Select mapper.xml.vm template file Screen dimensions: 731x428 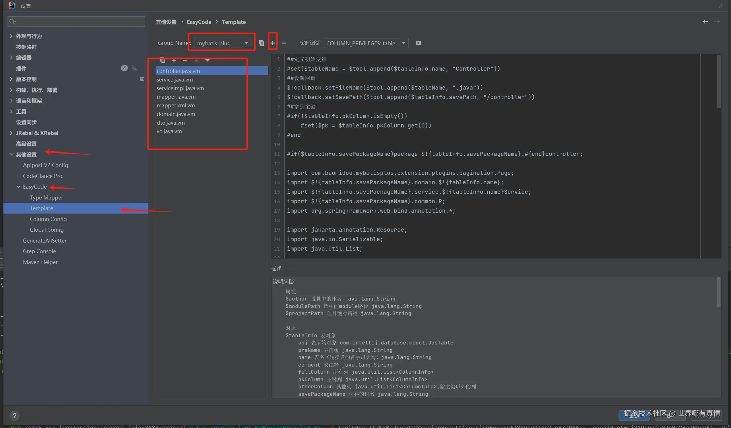[x=175, y=105]
